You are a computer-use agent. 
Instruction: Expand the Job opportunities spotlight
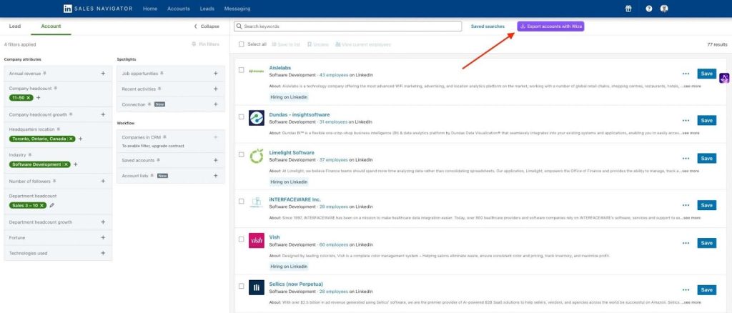click(x=216, y=74)
